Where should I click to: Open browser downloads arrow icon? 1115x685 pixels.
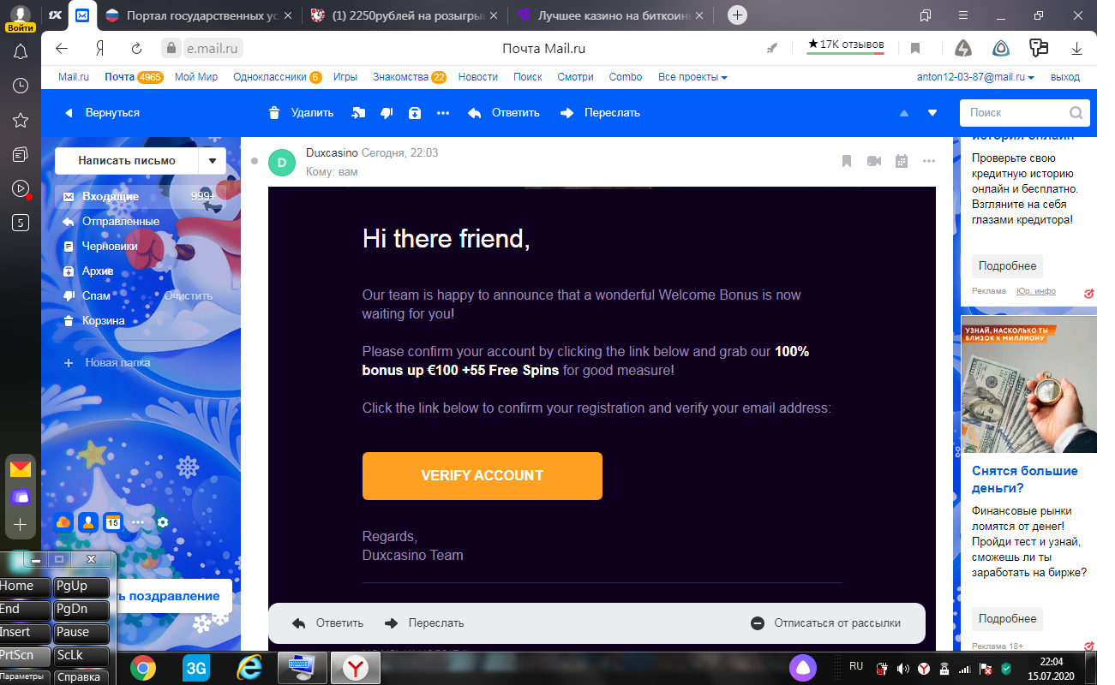(x=1077, y=49)
